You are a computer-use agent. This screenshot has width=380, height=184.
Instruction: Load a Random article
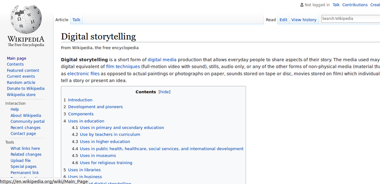click(x=21, y=83)
